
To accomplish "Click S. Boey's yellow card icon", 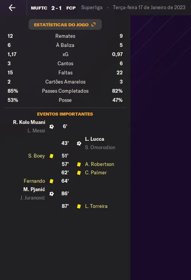I will click(51, 156).
